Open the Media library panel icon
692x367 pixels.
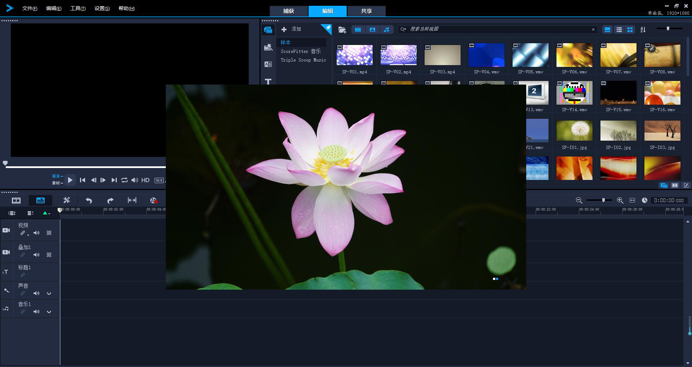(268, 30)
